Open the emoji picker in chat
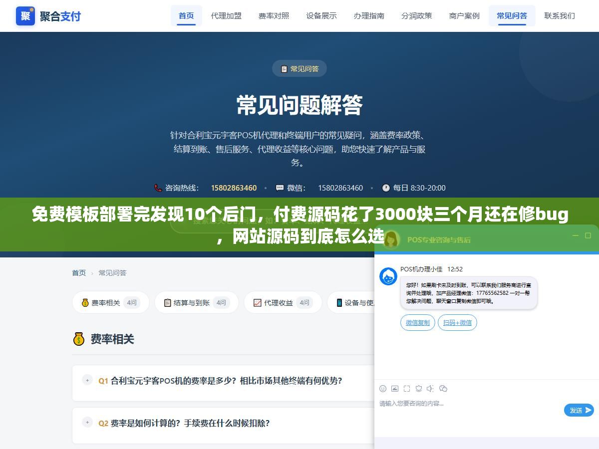The width and height of the screenshot is (599, 449). 383,388
